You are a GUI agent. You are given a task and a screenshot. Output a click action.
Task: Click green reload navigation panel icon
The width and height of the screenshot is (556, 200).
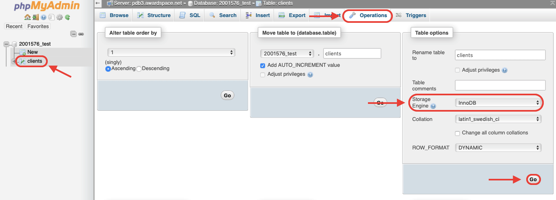tap(67, 17)
